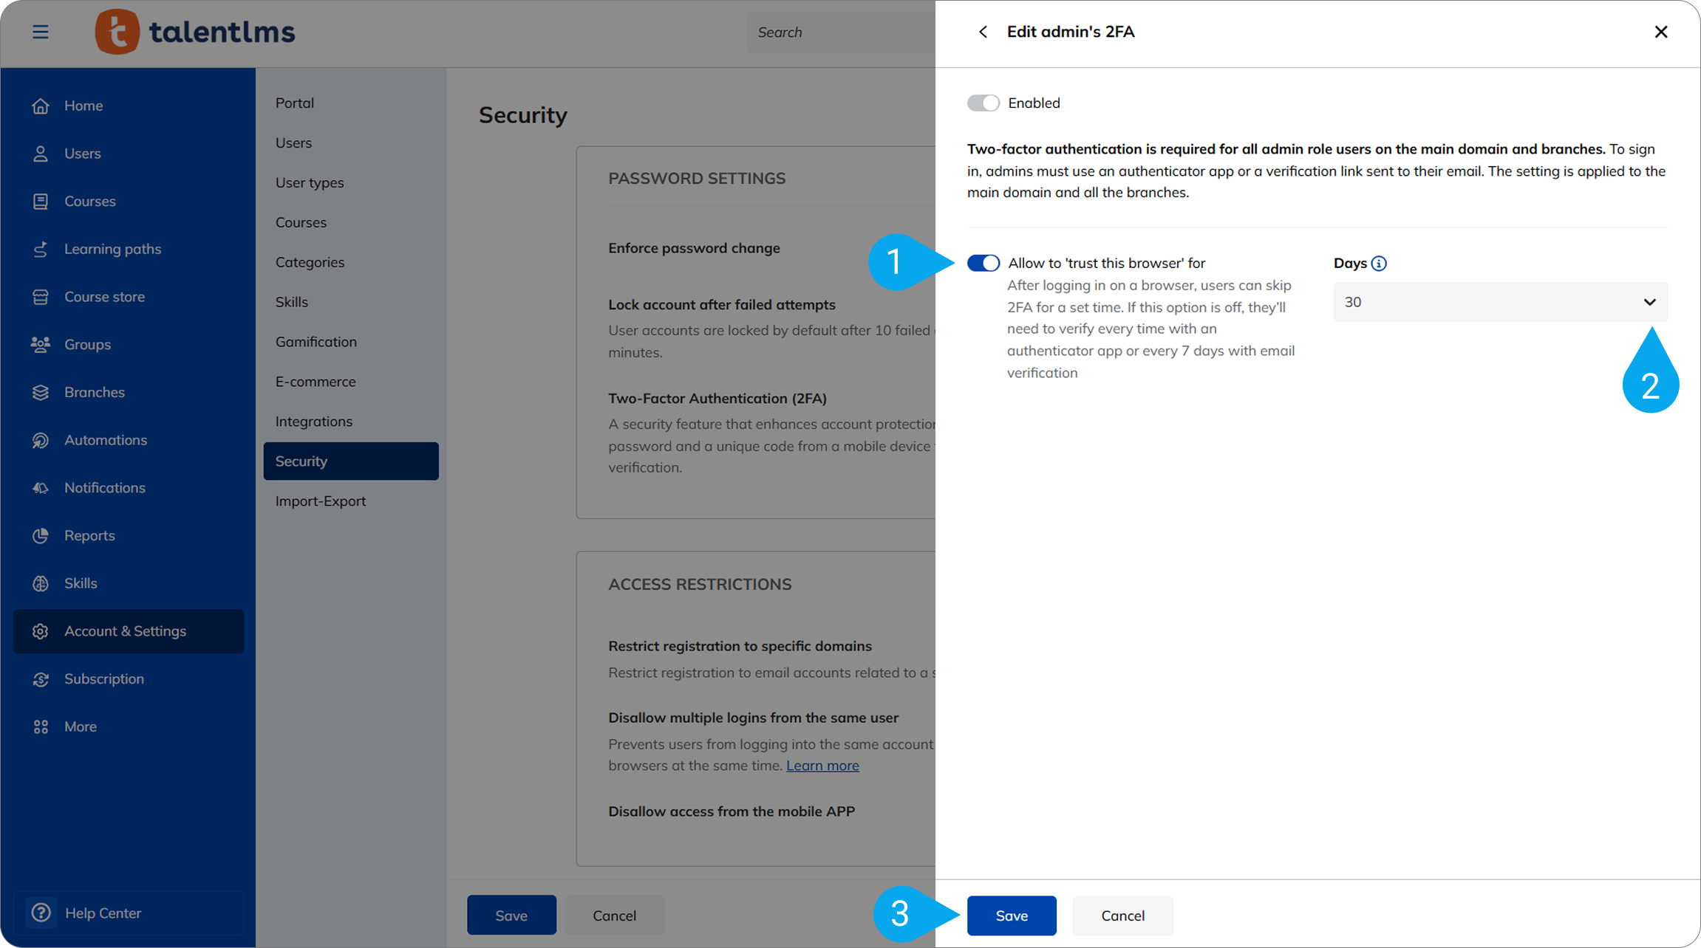Select User types settings item
The image size is (1701, 948).
pos(309,182)
